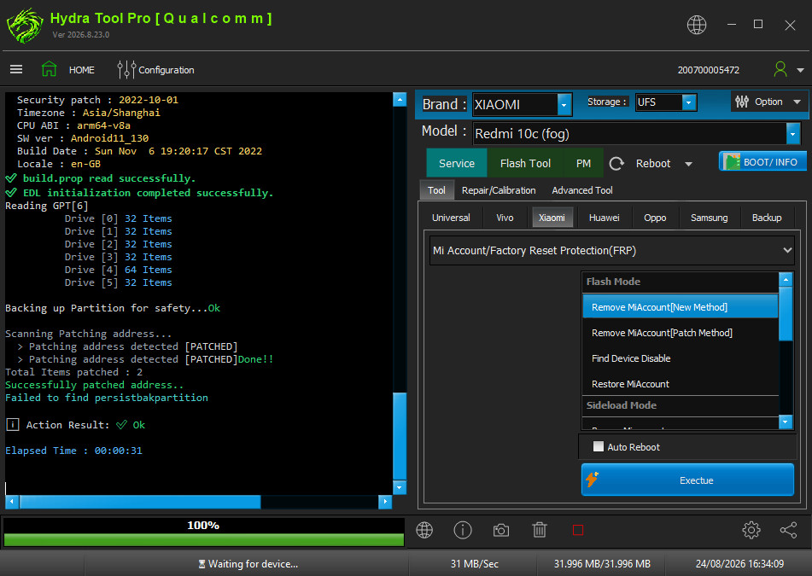Click the green user account icon
This screenshot has width=812, height=576.
[x=780, y=69]
